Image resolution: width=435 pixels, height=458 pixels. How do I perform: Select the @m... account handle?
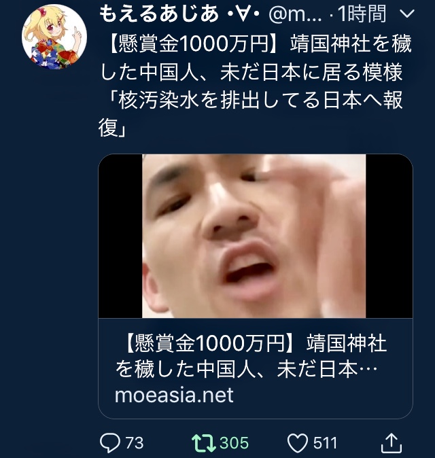[x=295, y=14]
